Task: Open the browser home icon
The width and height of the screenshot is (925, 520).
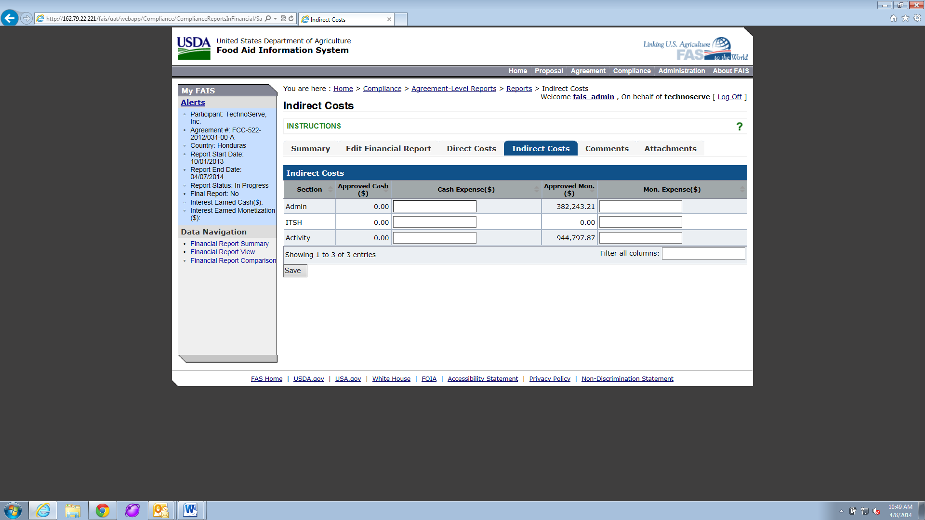Action: [894, 18]
